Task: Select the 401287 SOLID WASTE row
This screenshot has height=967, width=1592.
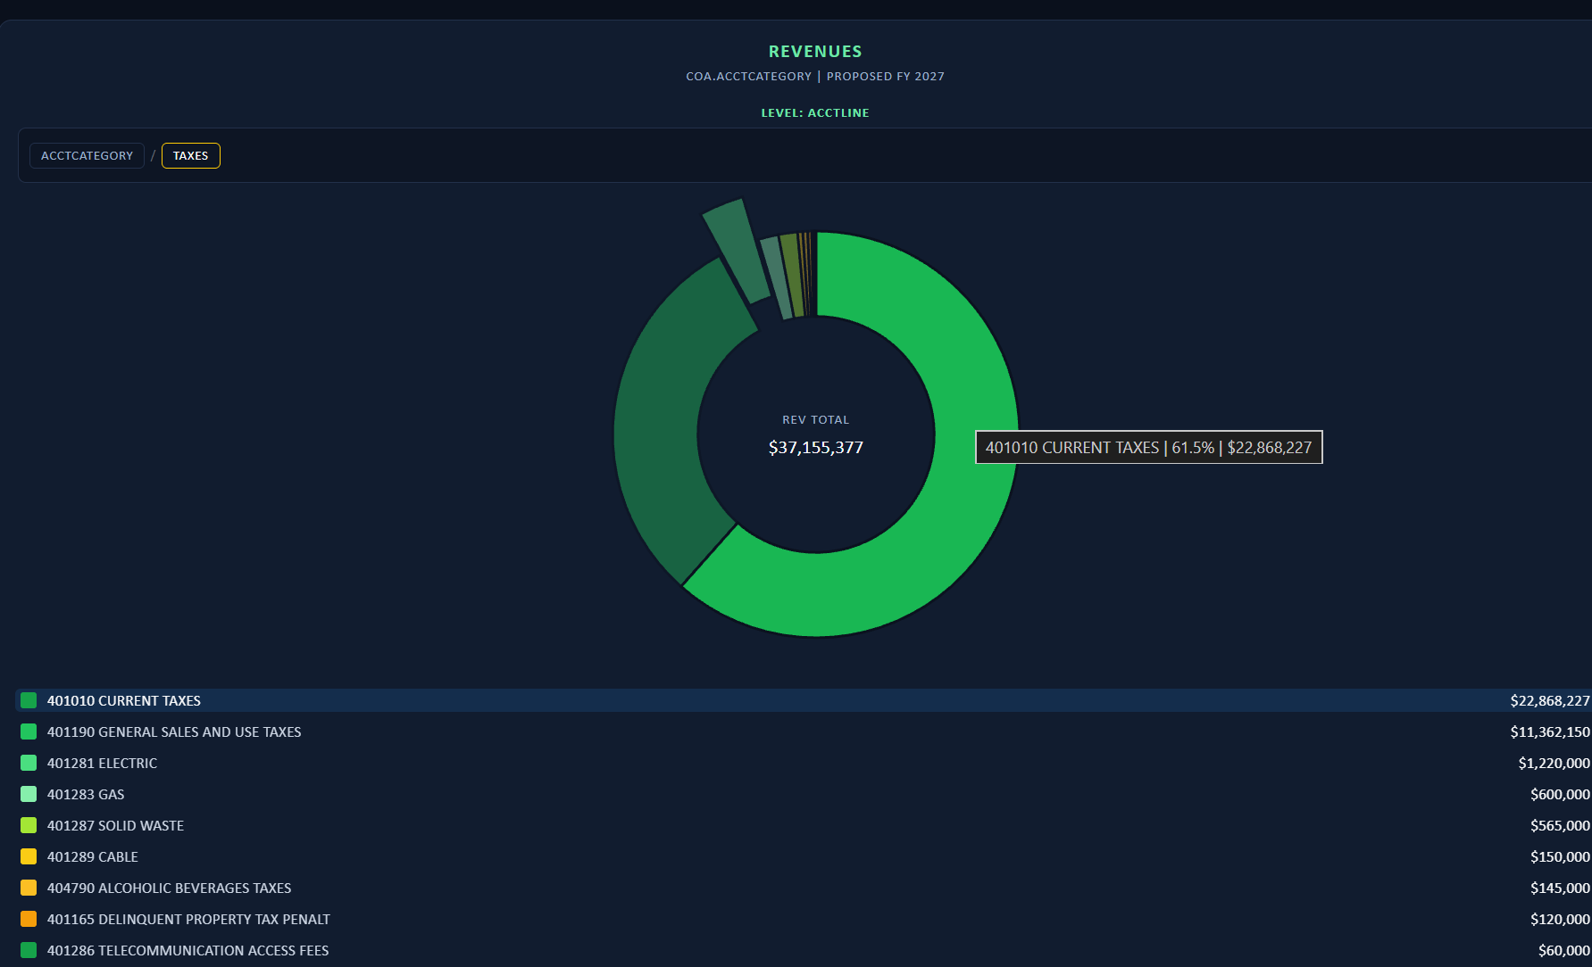Action: [804, 825]
